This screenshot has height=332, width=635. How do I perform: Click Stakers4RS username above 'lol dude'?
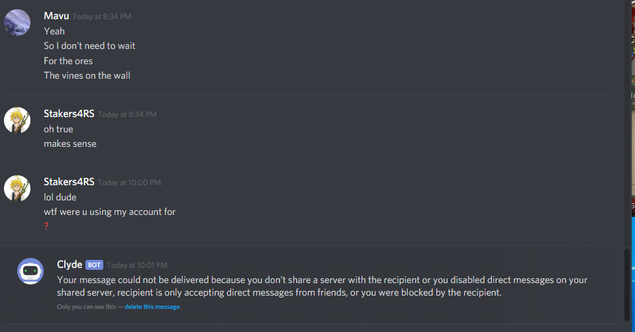[x=69, y=182]
